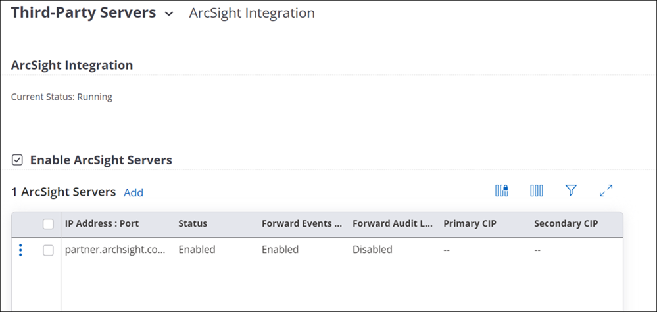The width and height of the screenshot is (657, 312).
Task: Open row actions three-dot menu
Action: coord(20,250)
